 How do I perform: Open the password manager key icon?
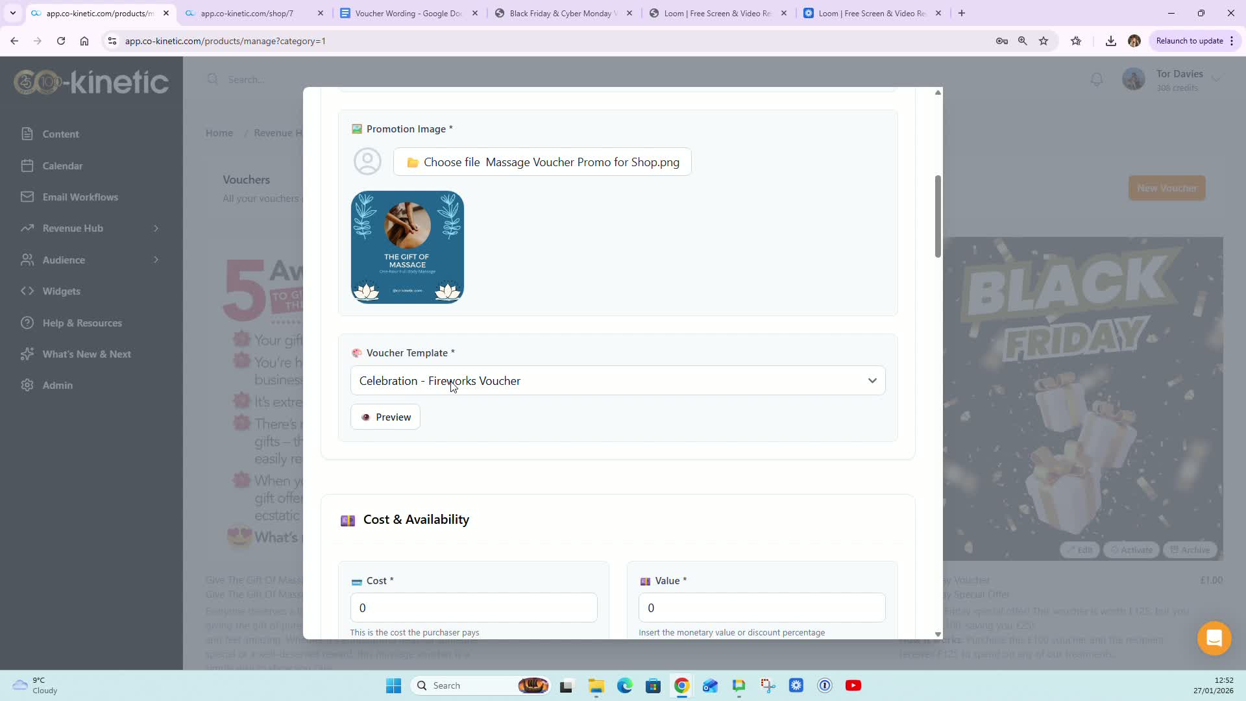tap(1002, 41)
